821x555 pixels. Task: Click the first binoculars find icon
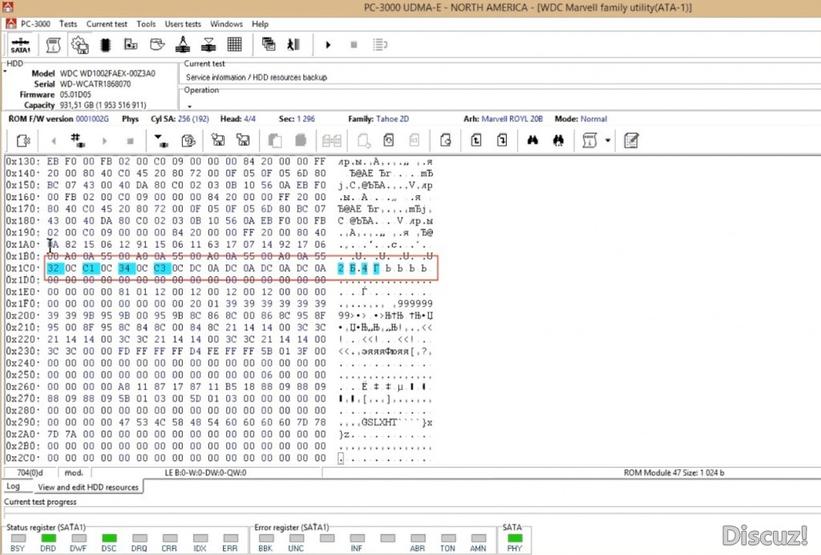click(x=532, y=140)
